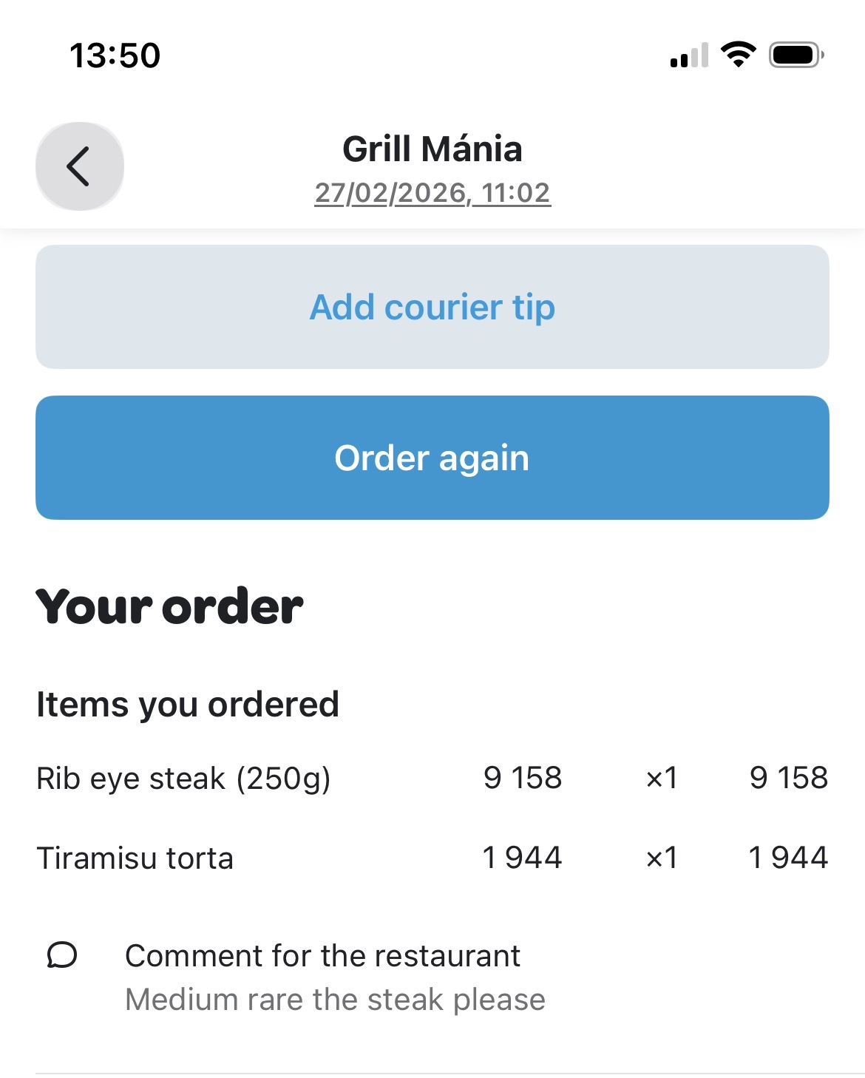Select the Tiramisu torta item name
The image size is (865, 1078).
(x=135, y=858)
